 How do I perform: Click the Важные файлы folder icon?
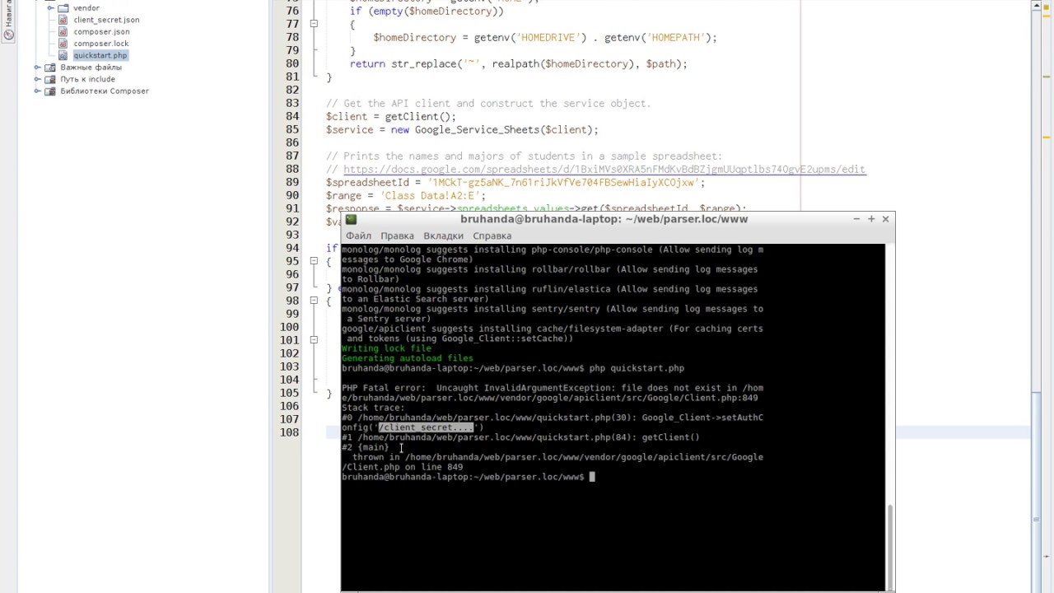click(50, 68)
